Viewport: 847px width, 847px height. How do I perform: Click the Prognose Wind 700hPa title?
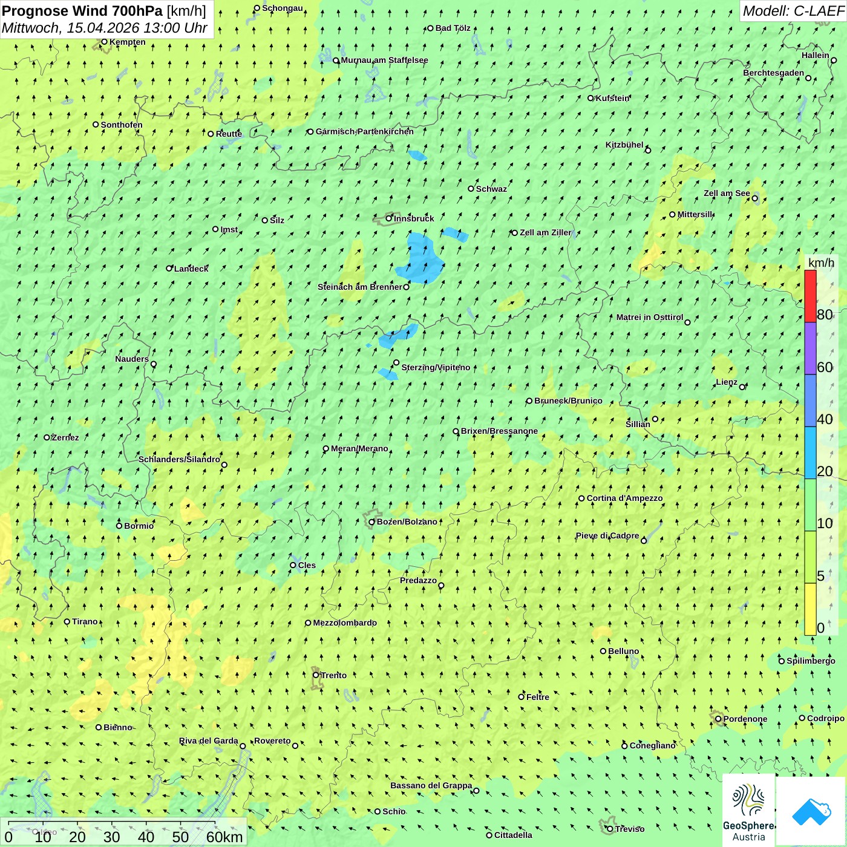(x=82, y=11)
